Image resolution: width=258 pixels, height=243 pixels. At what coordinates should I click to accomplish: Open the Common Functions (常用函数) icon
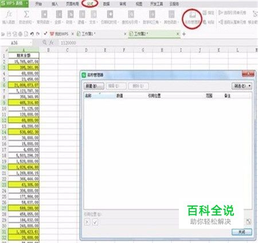[44, 14]
